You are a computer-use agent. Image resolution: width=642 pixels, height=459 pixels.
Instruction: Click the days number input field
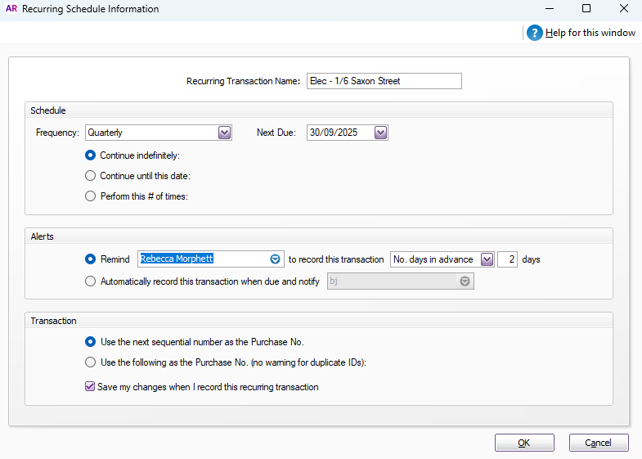[x=507, y=259]
